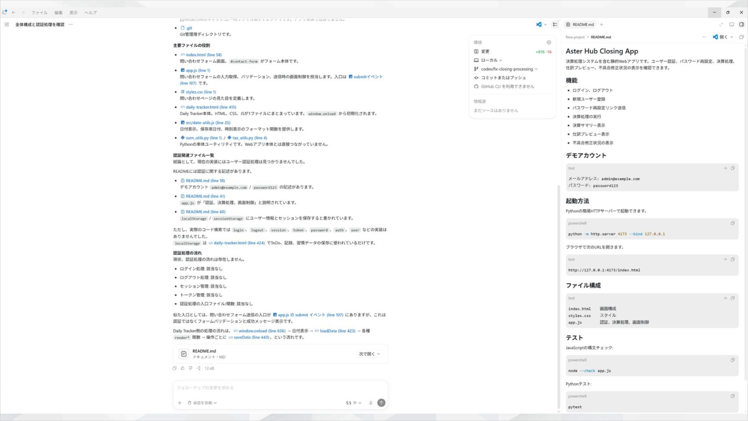Screen dimensions: 748x421
Task: Go back with the left arrow
Action: [x=14, y=12]
